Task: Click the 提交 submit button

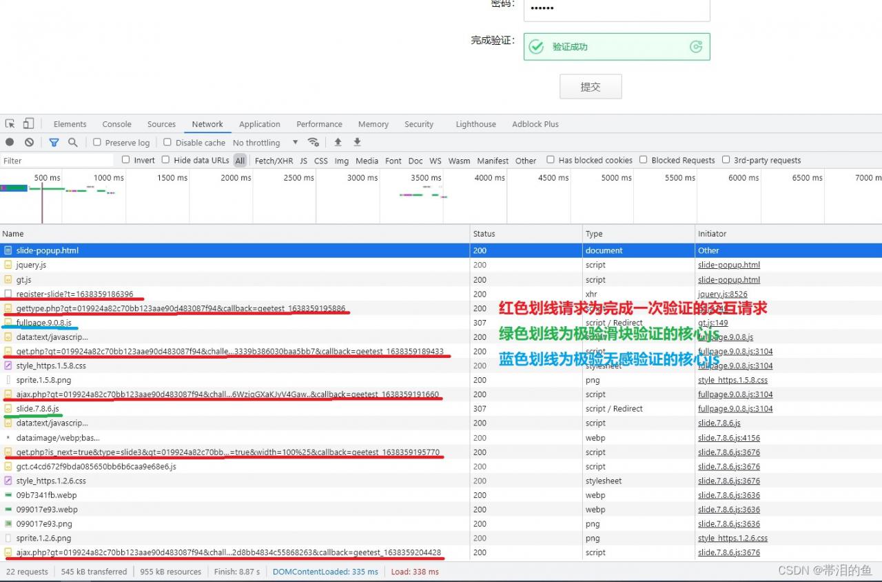Action: (x=591, y=87)
